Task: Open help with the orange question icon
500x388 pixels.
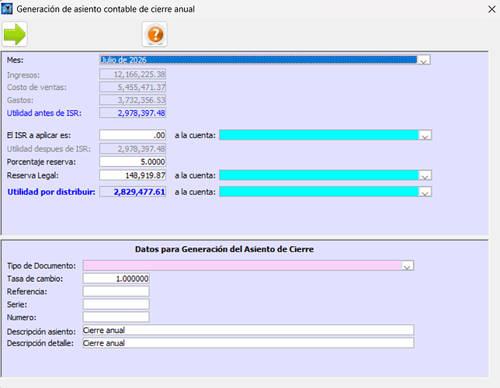Action: coord(155,34)
